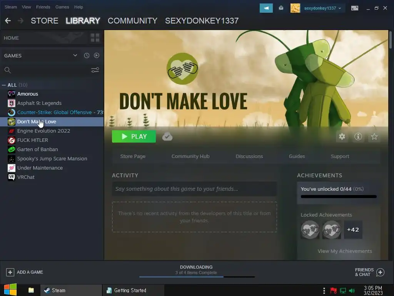Click the Counter-Strike game icon
The image size is (394, 296).
tap(11, 112)
